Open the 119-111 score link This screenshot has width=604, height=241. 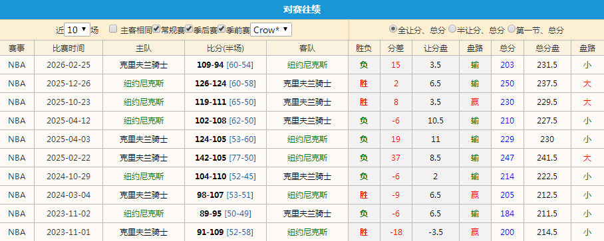pos(210,102)
